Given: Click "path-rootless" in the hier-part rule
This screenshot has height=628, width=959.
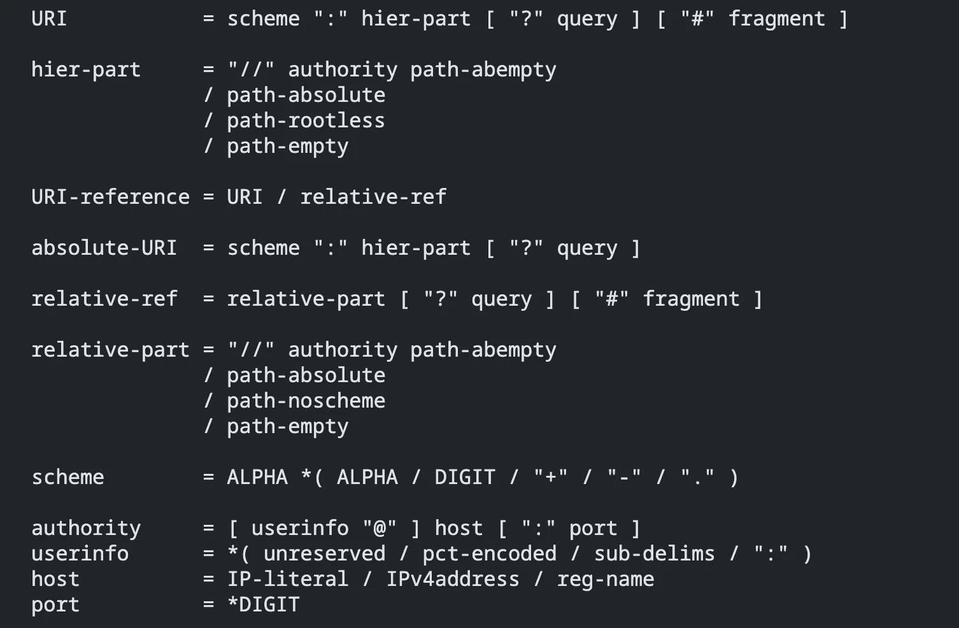Looking at the screenshot, I should pyautogui.click(x=306, y=120).
